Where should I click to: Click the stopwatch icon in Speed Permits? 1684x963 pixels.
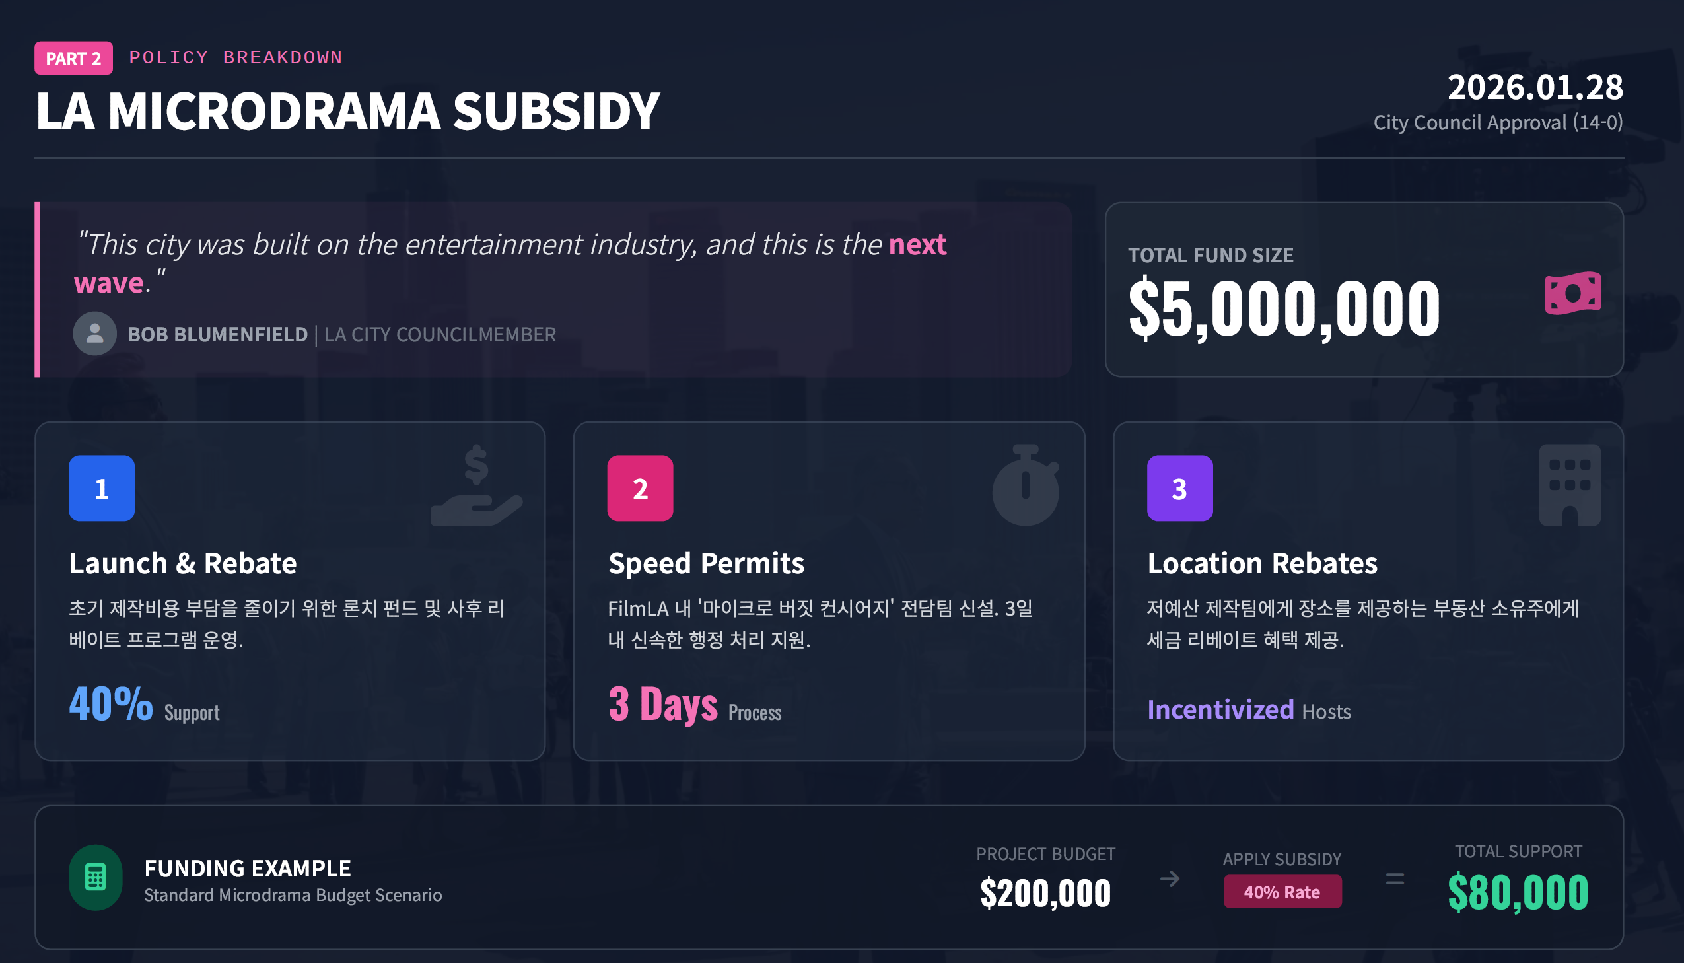pyautogui.click(x=1026, y=485)
